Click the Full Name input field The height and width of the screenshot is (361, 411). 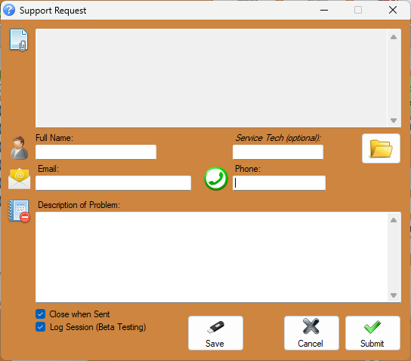tap(96, 152)
